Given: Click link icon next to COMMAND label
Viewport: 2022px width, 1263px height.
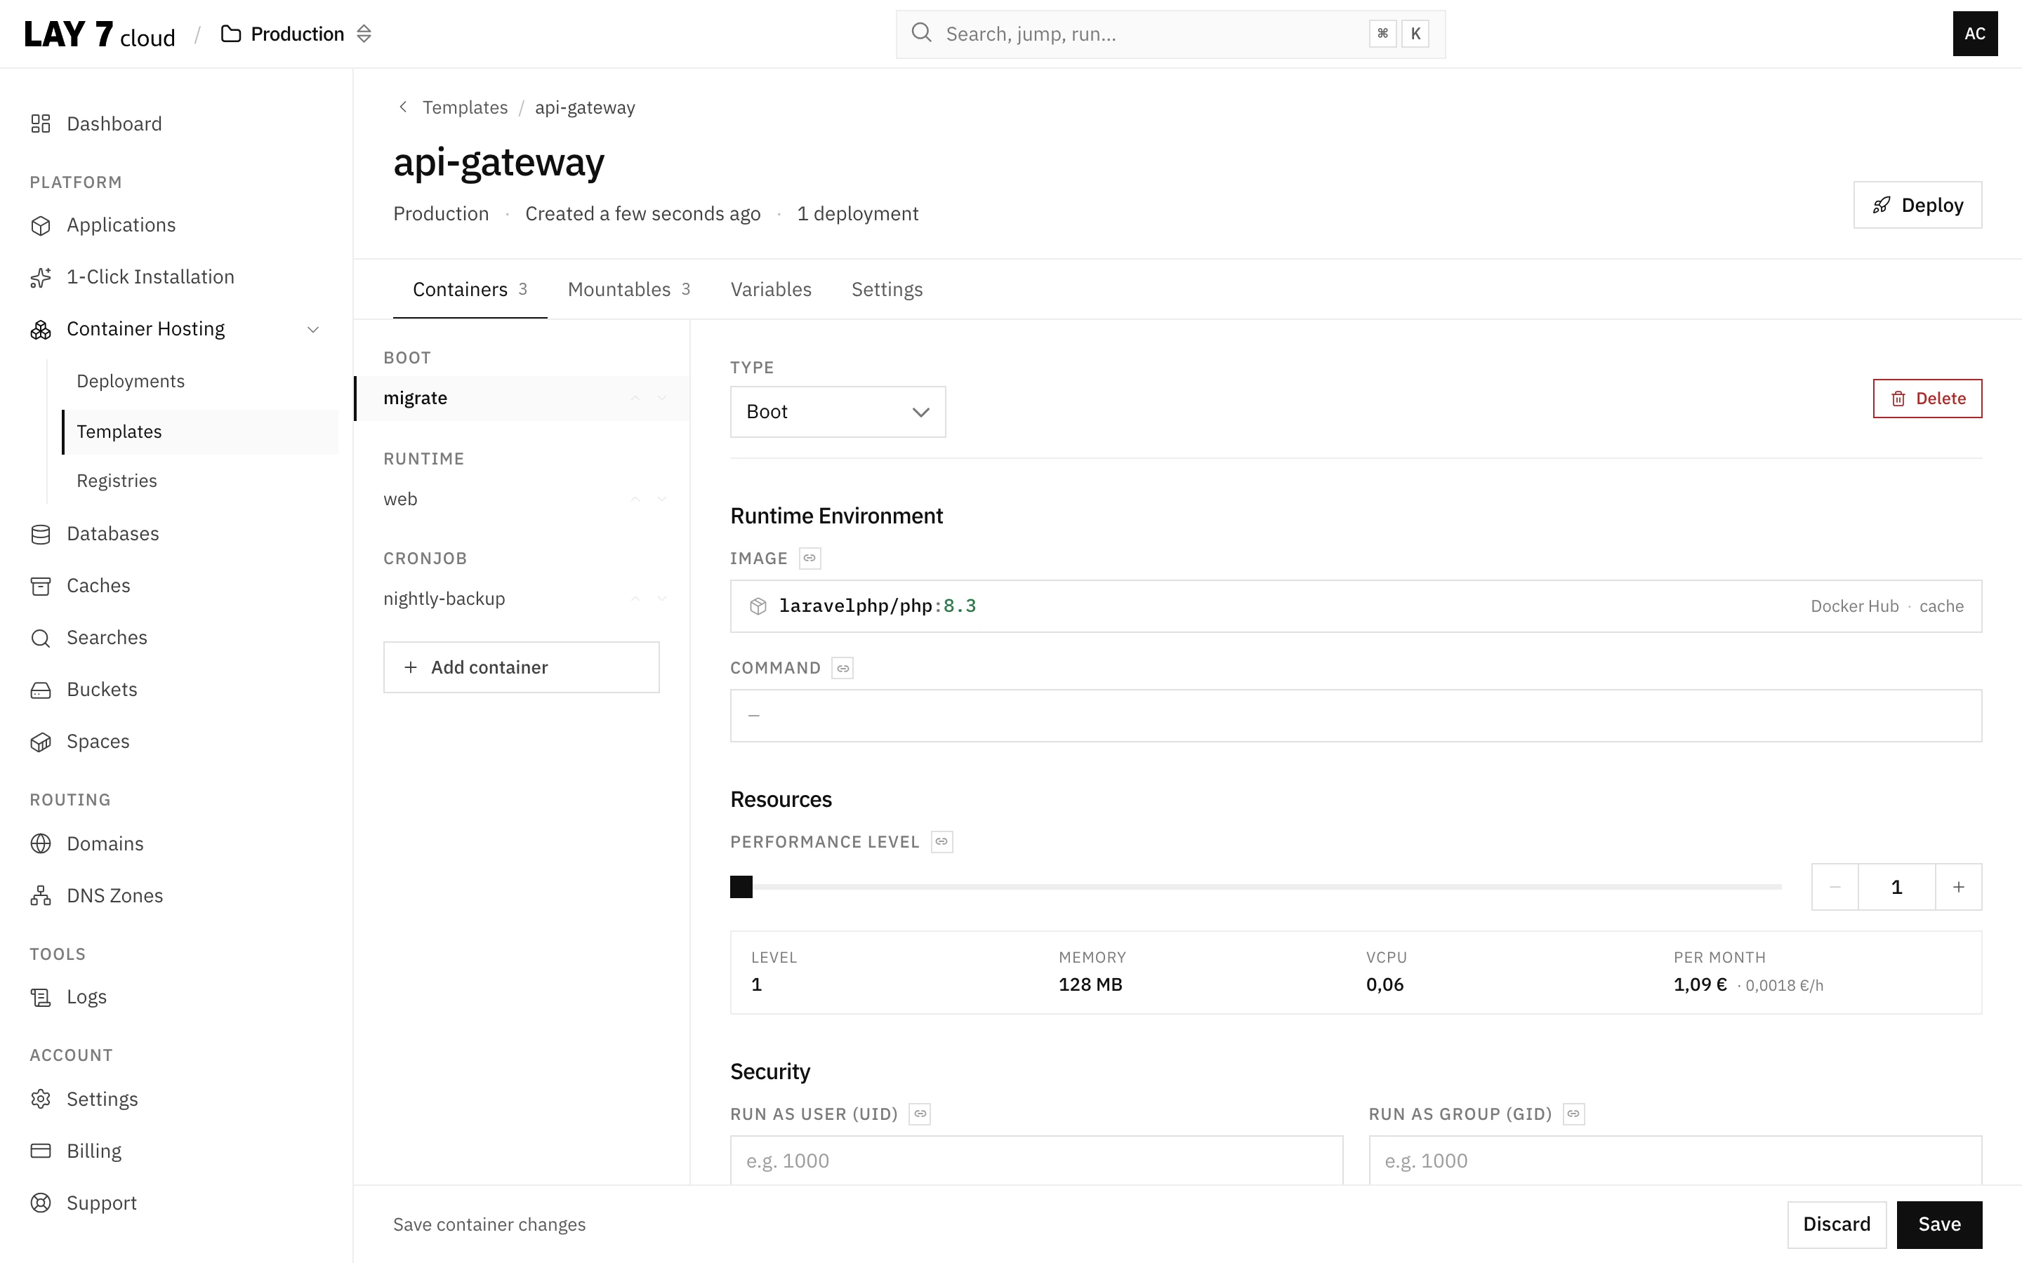Looking at the screenshot, I should pos(842,667).
